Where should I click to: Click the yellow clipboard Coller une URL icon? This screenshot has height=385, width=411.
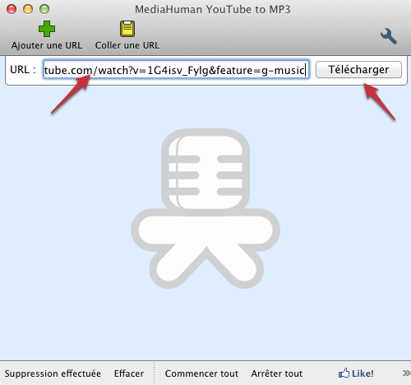point(127,29)
